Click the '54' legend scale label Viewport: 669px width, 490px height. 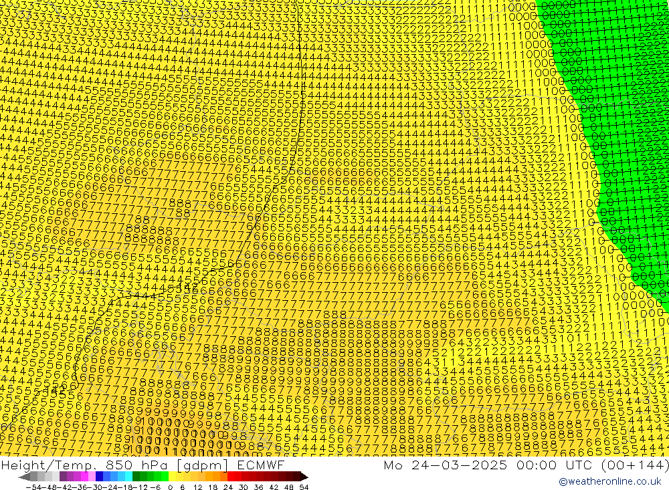coord(304,487)
